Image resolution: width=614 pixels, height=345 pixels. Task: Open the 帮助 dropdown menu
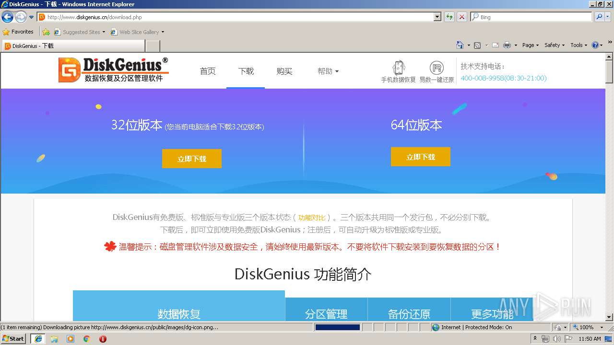[x=328, y=71]
